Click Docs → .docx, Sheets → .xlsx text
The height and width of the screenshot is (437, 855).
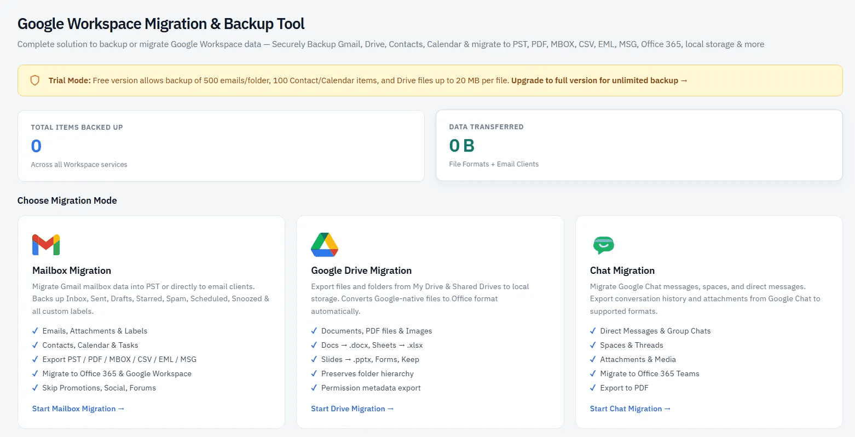pyautogui.click(x=372, y=345)
